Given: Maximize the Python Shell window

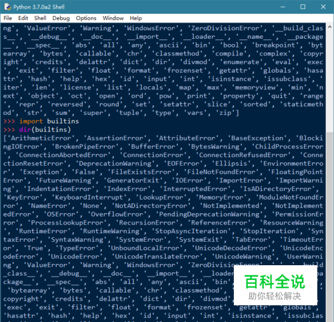Looking at the screenshot, I should click(x=303, y=7).
